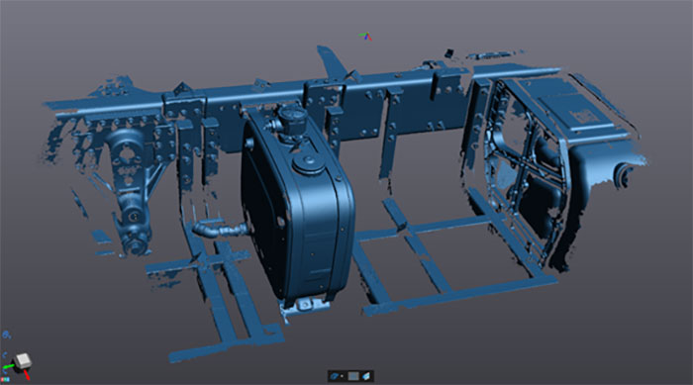Click the green axis on the view cube
Screen dimensions: 693x385
click(x=9, y=366)
